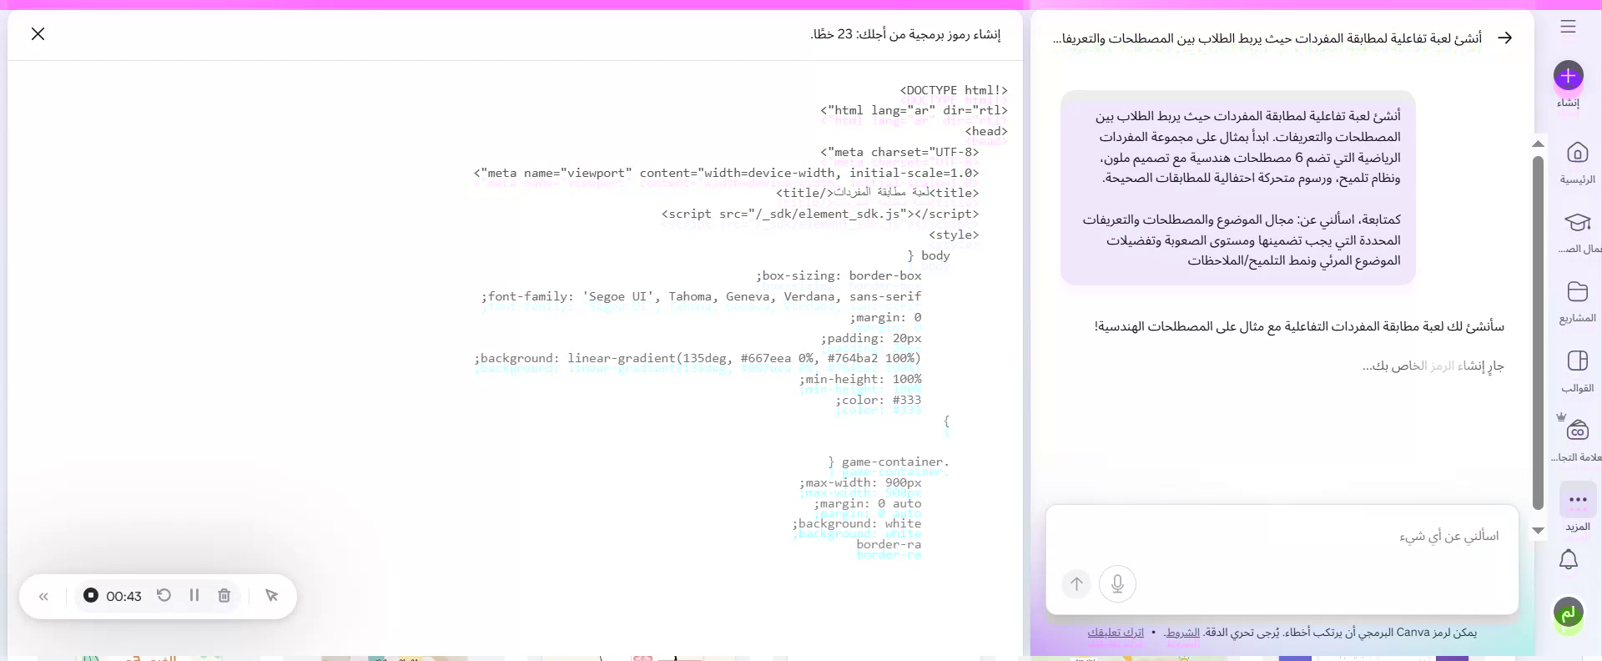Click the chat scrollbar up arrow
The image size is (1602, 661).
coord(1539,144)
